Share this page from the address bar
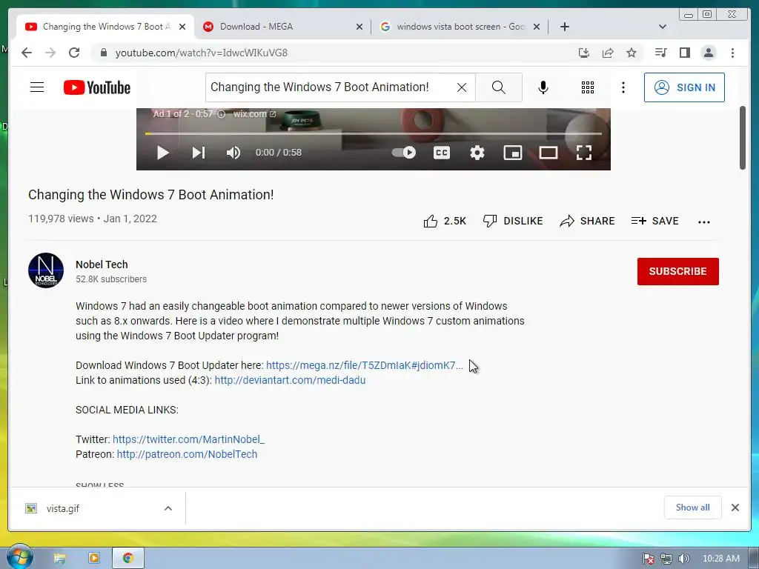Screen dimensions: 759x569 pos(608,53)
